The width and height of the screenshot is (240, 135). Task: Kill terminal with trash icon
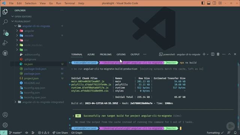[218, 54]
